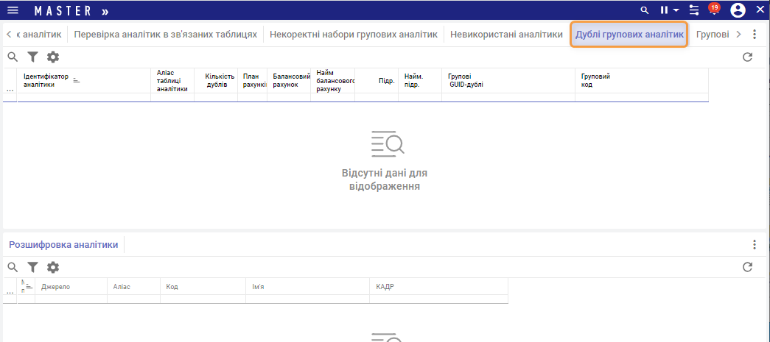Refresh the Розшифровка аналітики grid

[x=747, y=267]
